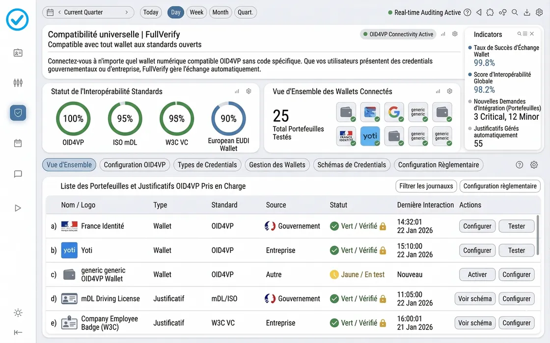
Task: Click Tester for France Identité
Action: point(516,226)
